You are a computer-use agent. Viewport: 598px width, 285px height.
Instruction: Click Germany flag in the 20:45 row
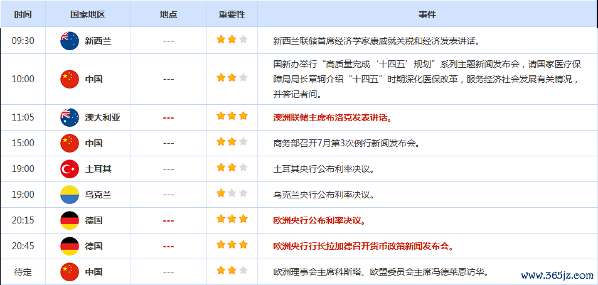69,246
